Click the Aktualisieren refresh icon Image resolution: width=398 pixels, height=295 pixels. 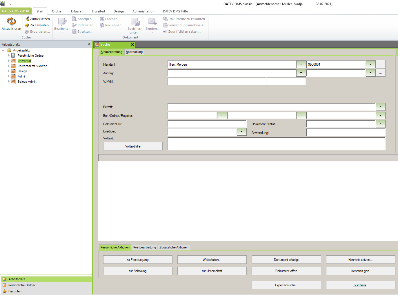click(x=11, y=21)
